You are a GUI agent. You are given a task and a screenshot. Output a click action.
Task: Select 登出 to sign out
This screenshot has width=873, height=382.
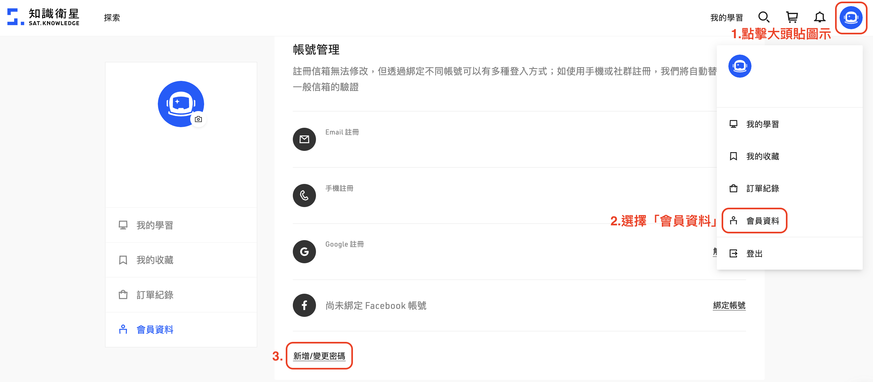755,253
